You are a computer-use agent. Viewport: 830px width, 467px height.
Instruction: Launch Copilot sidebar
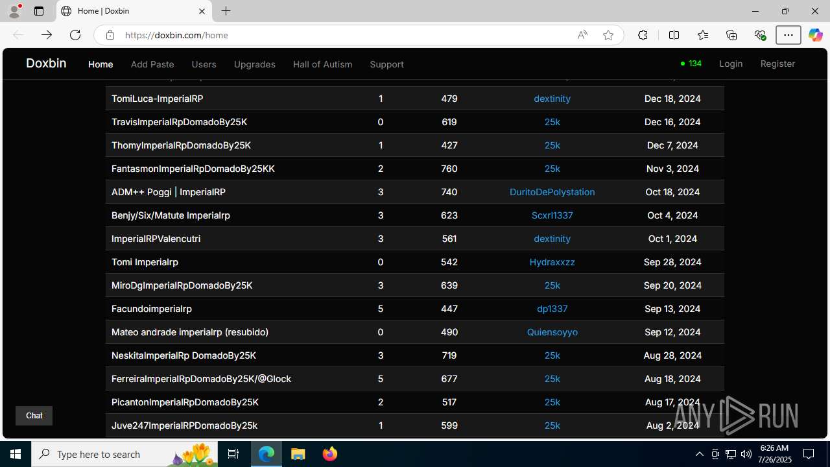pyautogui.click(x=816, y=35)
